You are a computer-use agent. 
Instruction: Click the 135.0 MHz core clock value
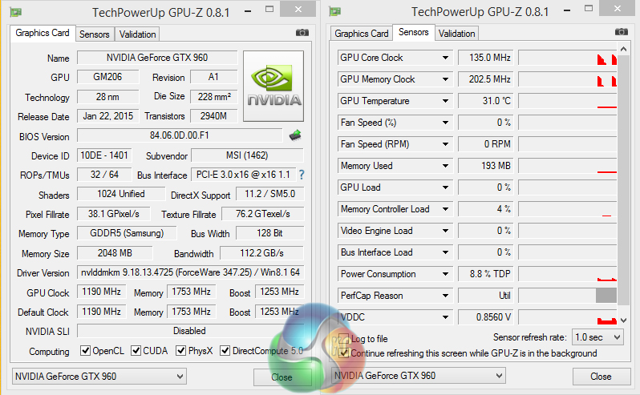click(x=486, y=58)
